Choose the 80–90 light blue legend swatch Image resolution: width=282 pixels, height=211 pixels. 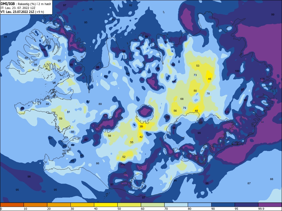pos(200,205)
